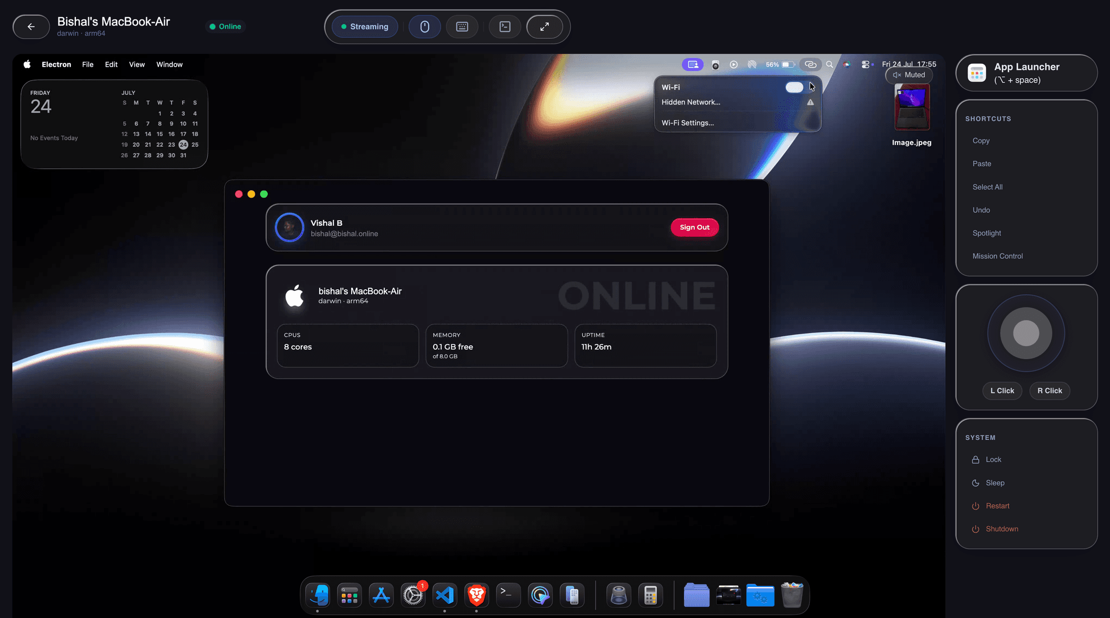Image resolution: width=1110 pixels, height=618 pixels.
Task: Go back using the arrow button
Action: pos(31,27)
